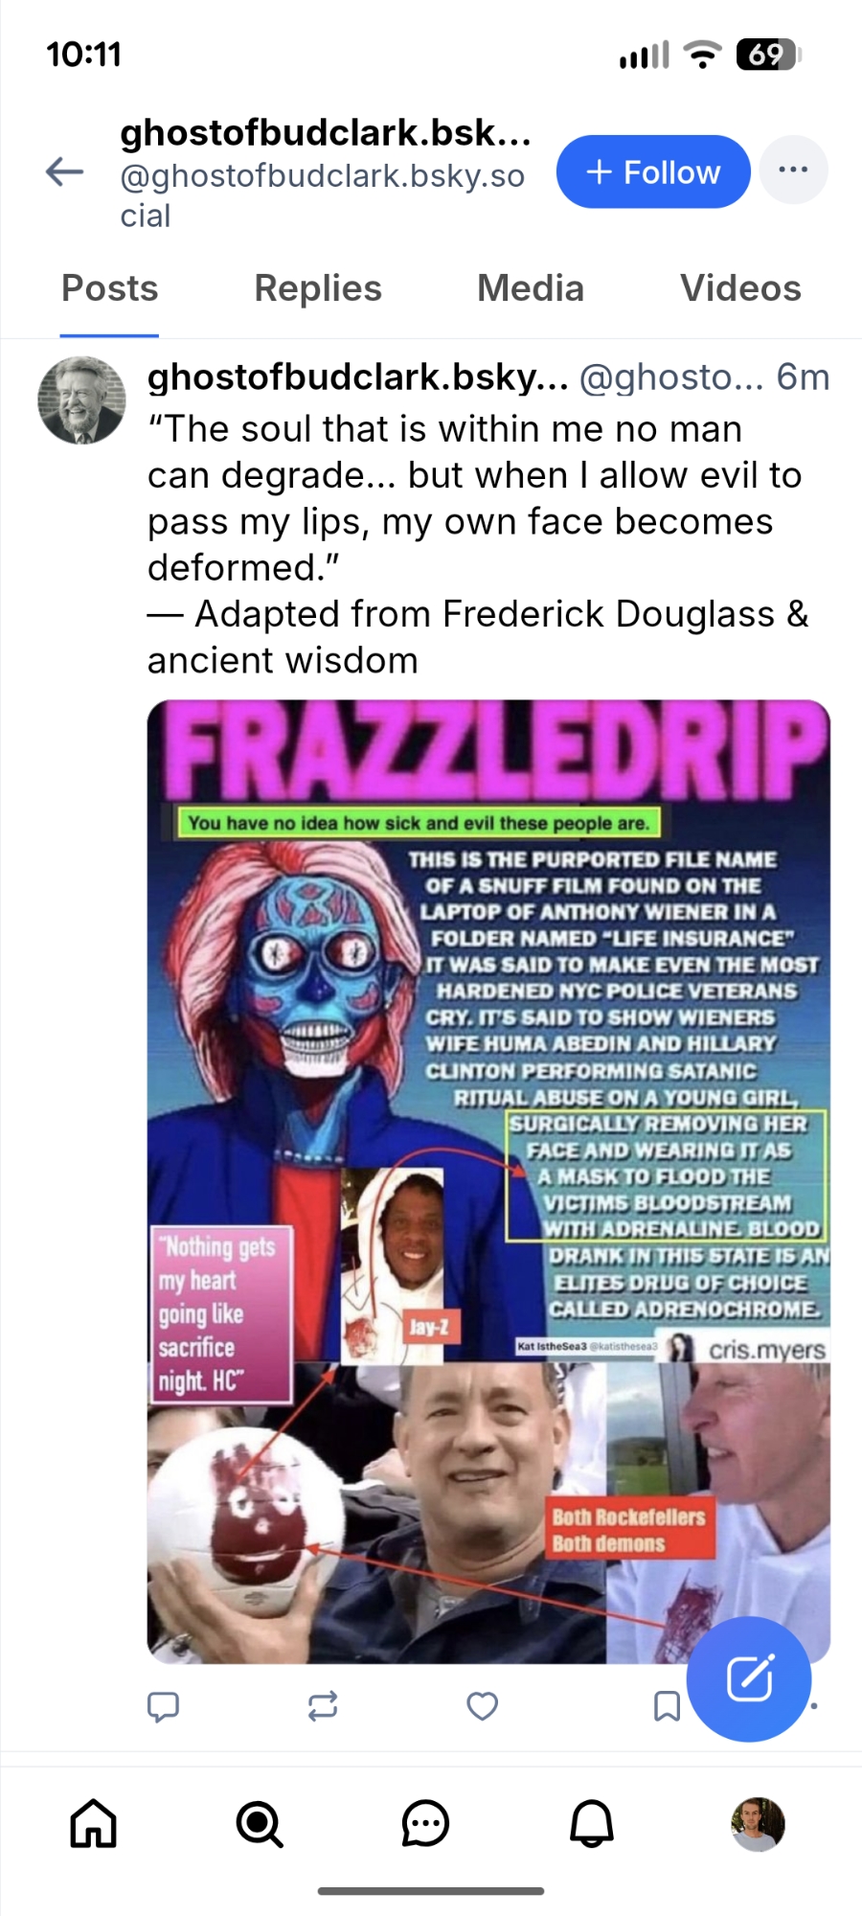Image resolution: width=862 pixels, height=1916 pixels.
Task: Open Notifications bell
Action: point(592,1823)
